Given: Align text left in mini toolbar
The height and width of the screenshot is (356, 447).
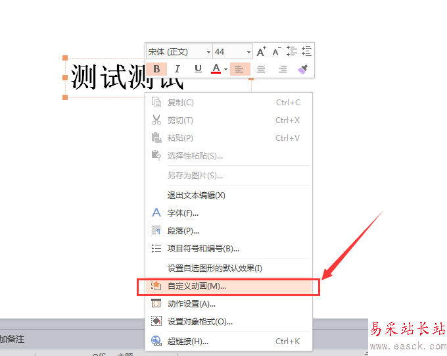Looking at the screenshot, I should pyautogui.click(x=239, y=69).
